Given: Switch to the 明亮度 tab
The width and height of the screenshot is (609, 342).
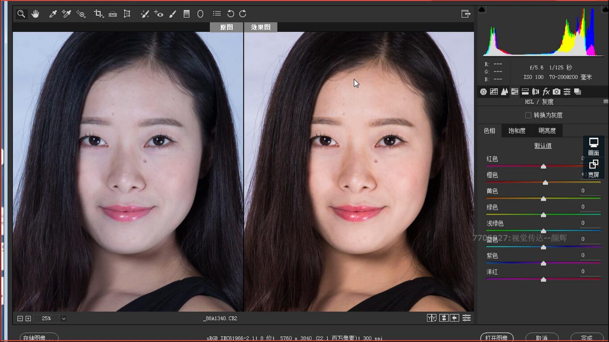Looking at the screenshot, I should tap(547, 130).
